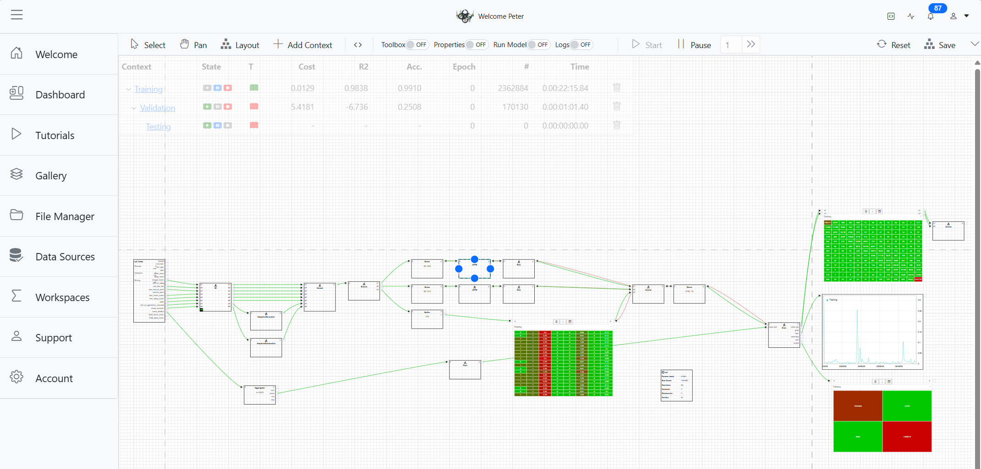Open the Welcome page in sidebar
This screenshot has width=981, height=469.
59,54
